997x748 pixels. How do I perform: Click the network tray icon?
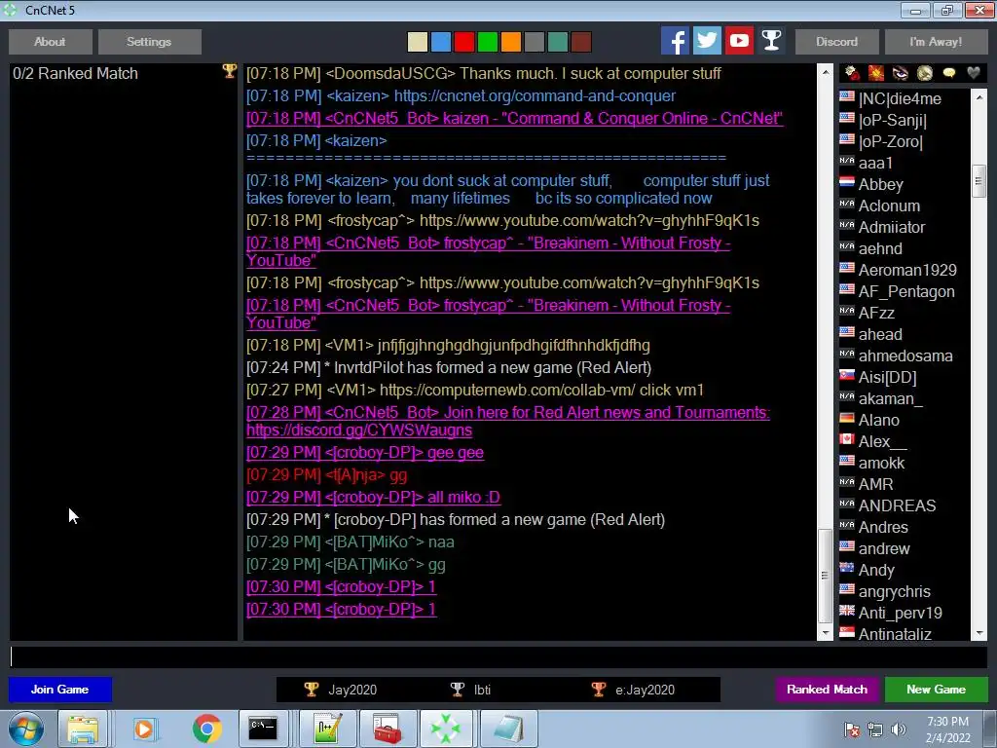[875, 729]
